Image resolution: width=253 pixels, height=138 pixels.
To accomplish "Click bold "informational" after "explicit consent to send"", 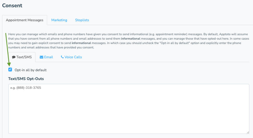I will [81, 43].
